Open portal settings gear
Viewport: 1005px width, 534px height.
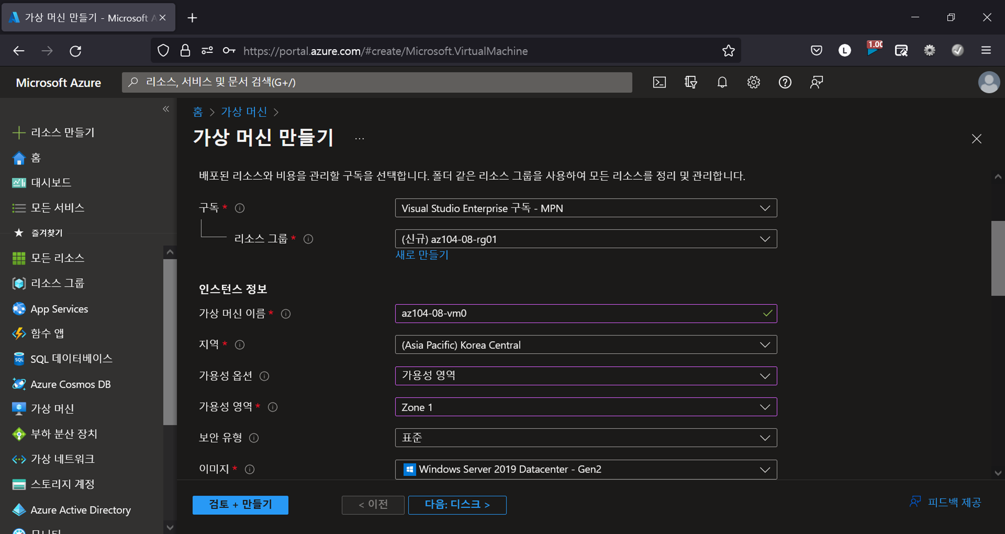(753, 82)
